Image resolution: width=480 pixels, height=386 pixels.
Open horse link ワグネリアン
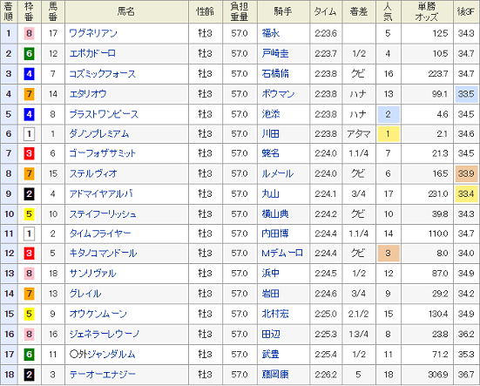93,33
